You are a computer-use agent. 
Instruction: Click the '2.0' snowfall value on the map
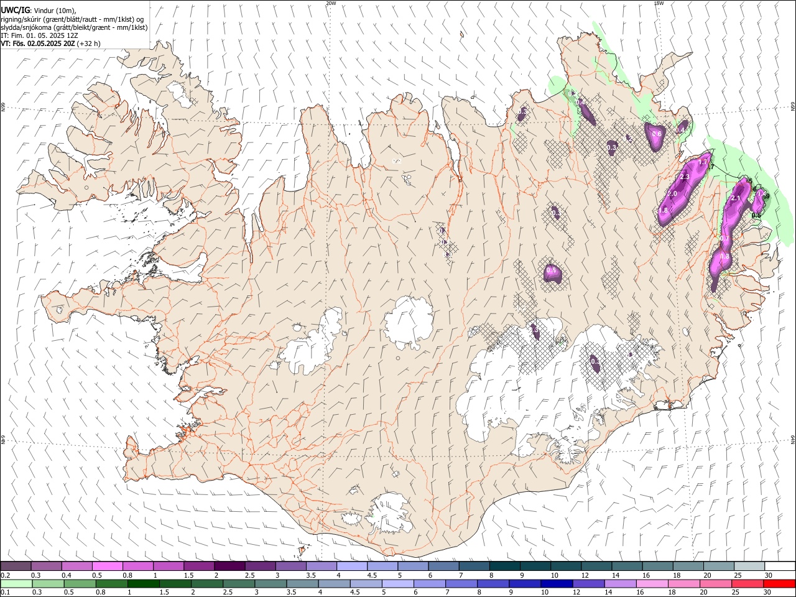coord(672,194)
